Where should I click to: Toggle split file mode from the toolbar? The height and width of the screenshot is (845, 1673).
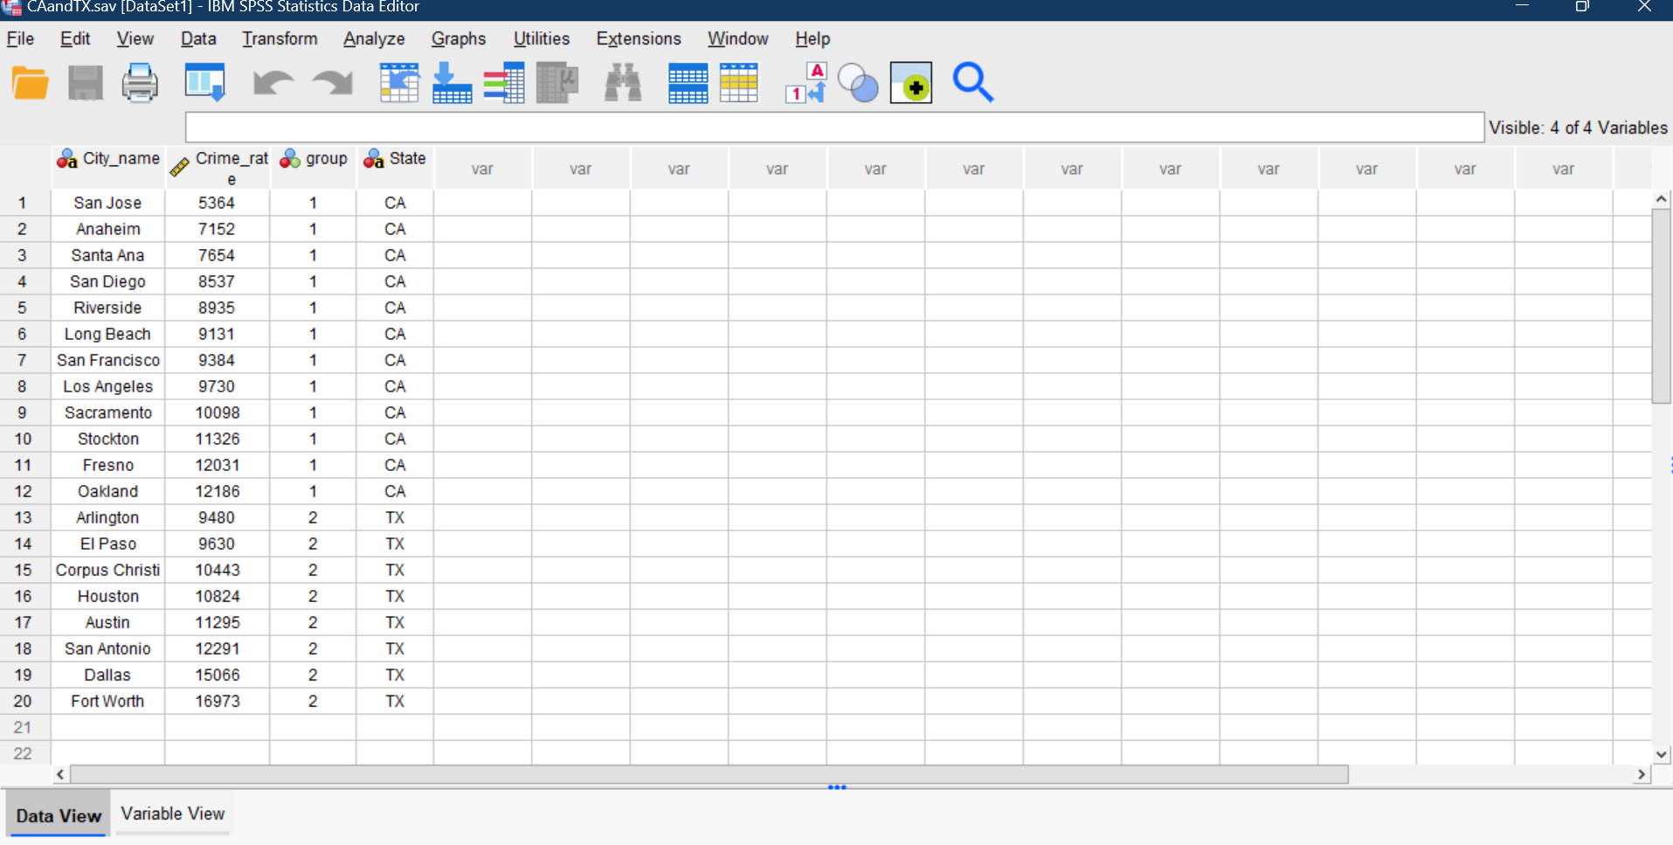click(688, 82)
